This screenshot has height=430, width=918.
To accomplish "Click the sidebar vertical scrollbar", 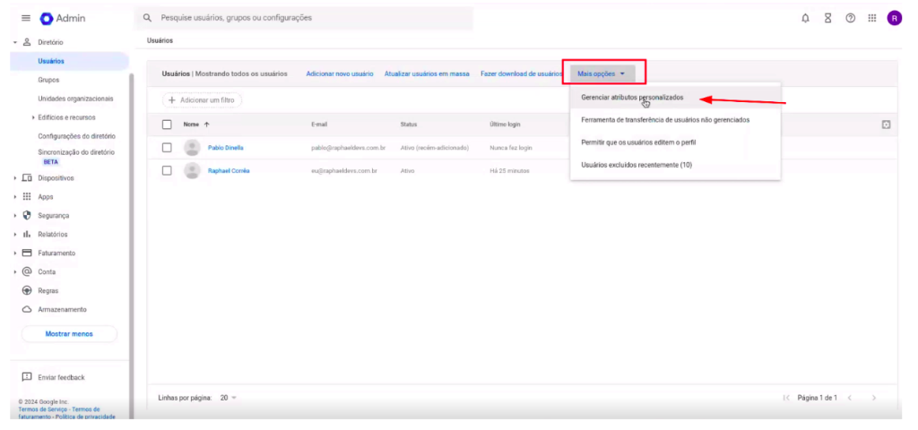I will point(132,224).
